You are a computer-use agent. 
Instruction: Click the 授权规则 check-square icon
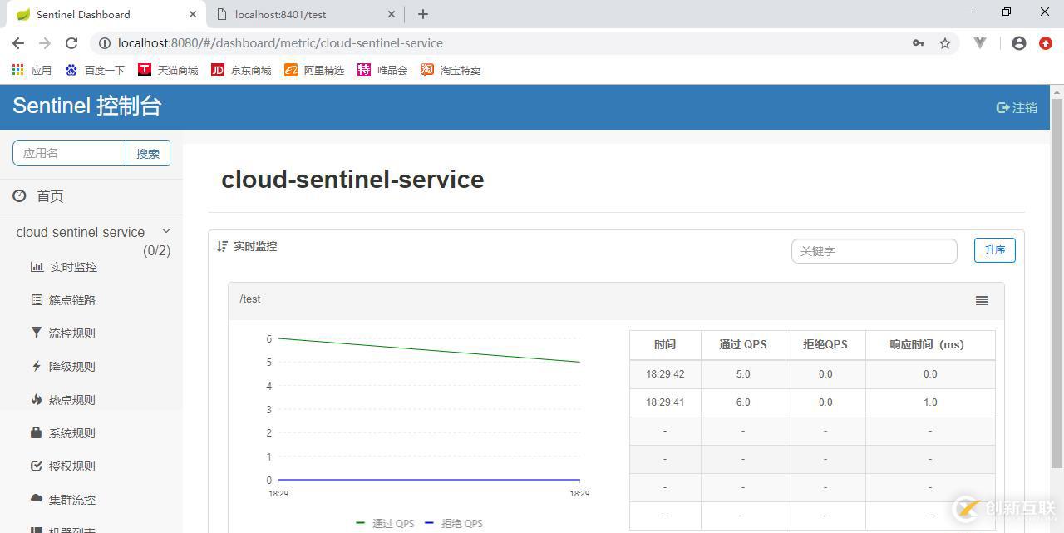37,466
